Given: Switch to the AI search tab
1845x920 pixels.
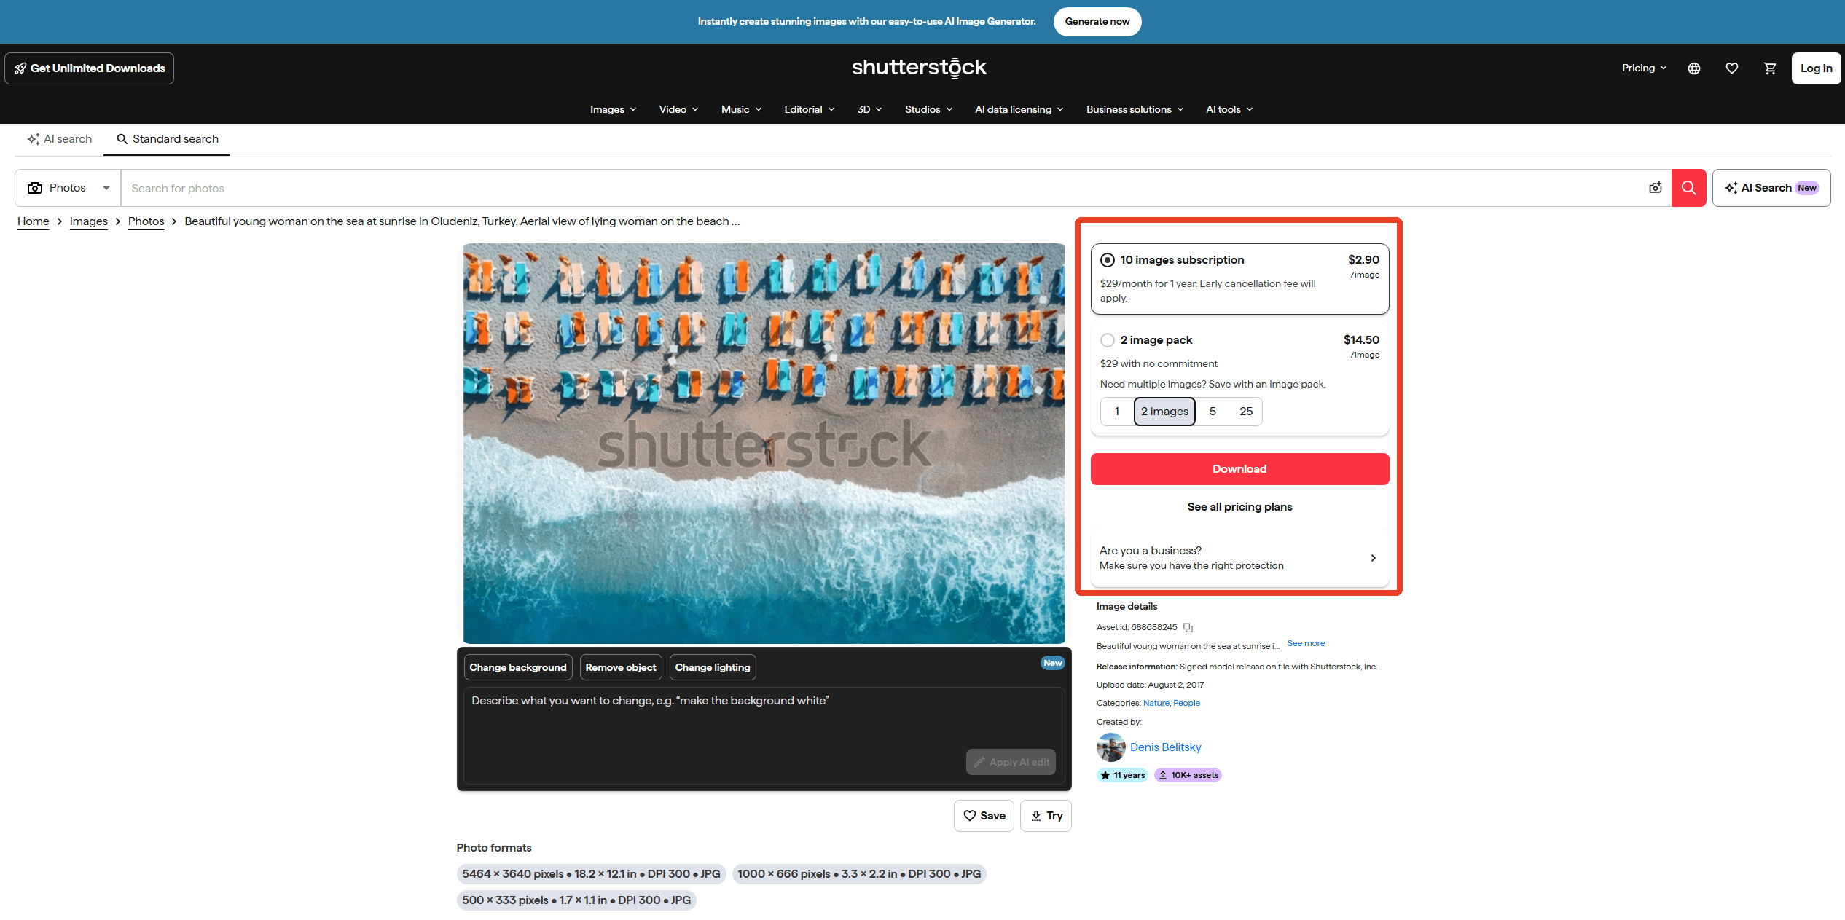Looking at the screenshot, I should click(x=59, y=139).
